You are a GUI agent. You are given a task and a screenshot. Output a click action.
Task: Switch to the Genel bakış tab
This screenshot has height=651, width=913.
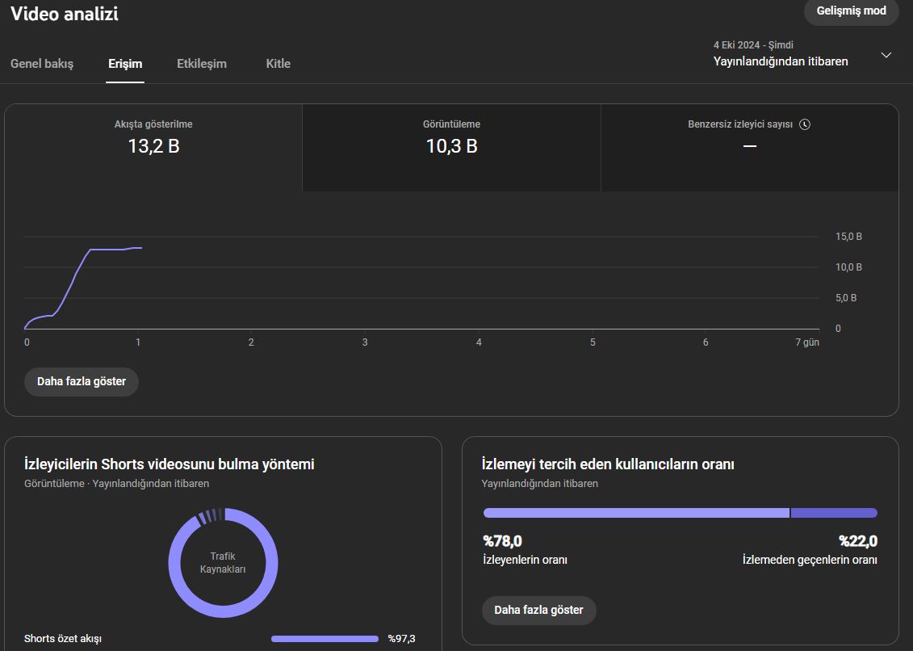pyautogui.click(x=42, y=64)
